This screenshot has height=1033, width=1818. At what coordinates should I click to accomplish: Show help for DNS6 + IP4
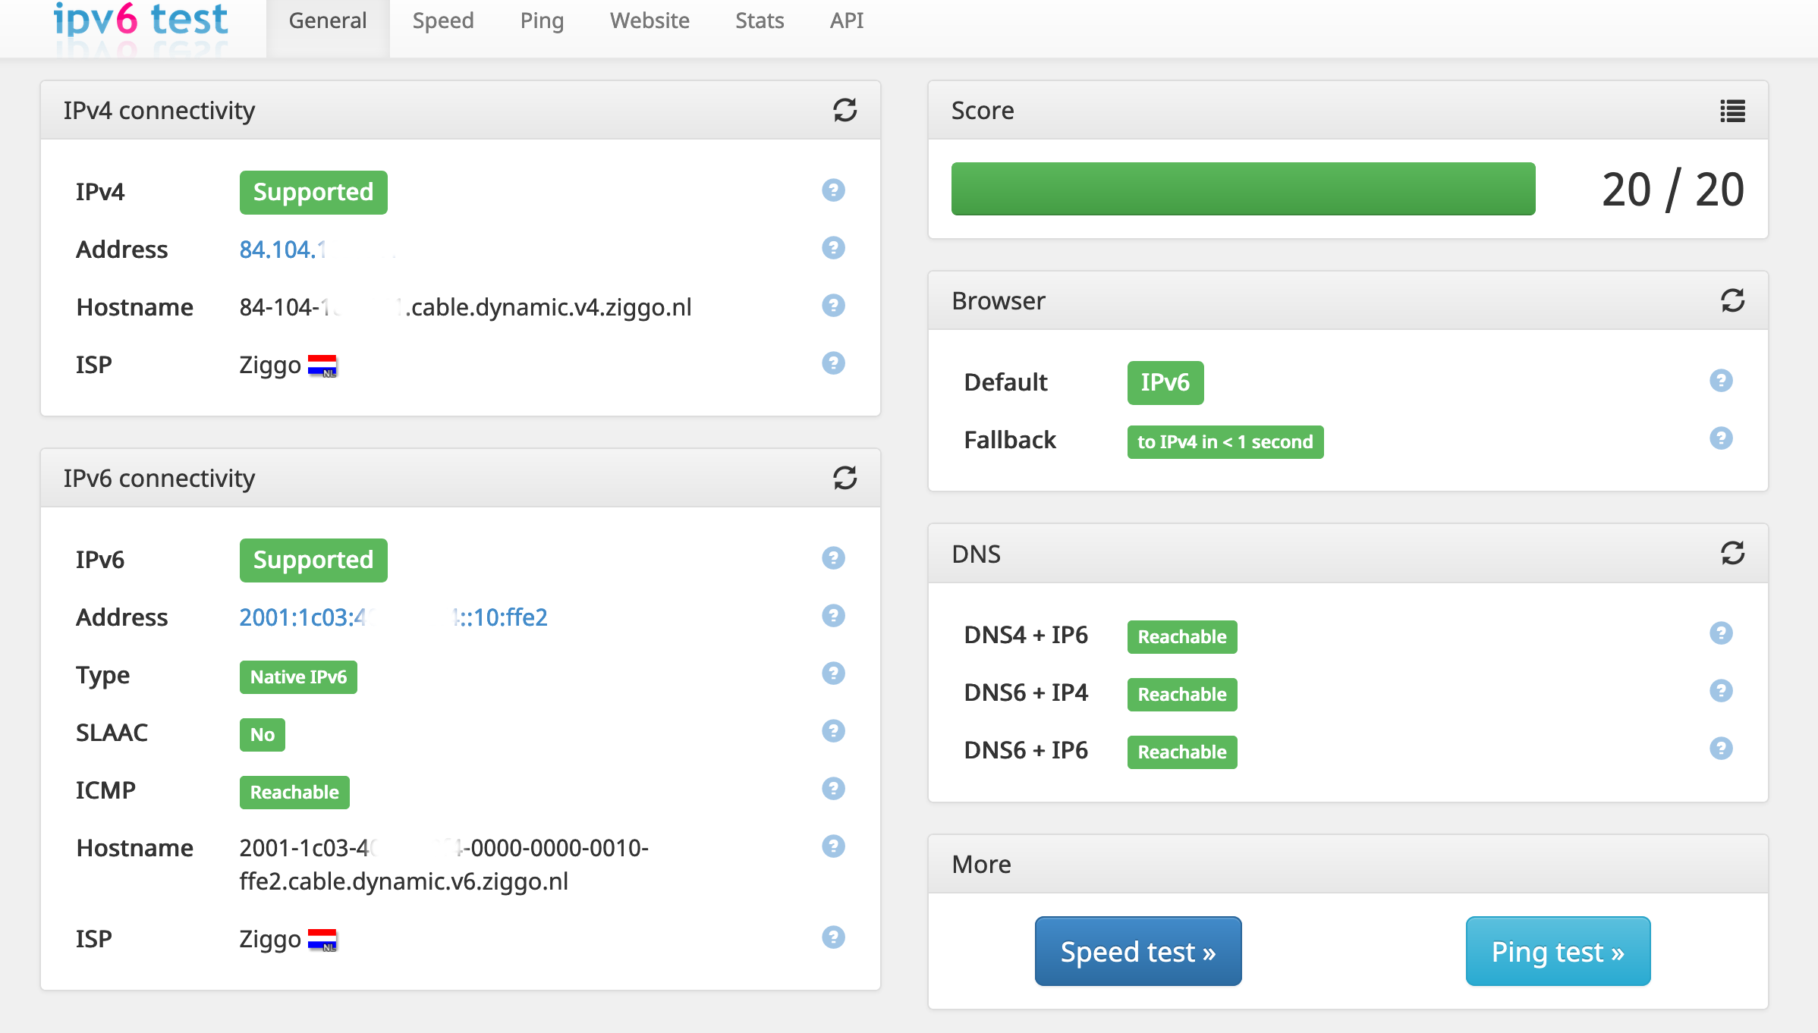pyautogui.click(x=1721, y=691)
